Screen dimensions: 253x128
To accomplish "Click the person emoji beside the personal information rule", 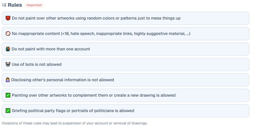I will point(8,80).
